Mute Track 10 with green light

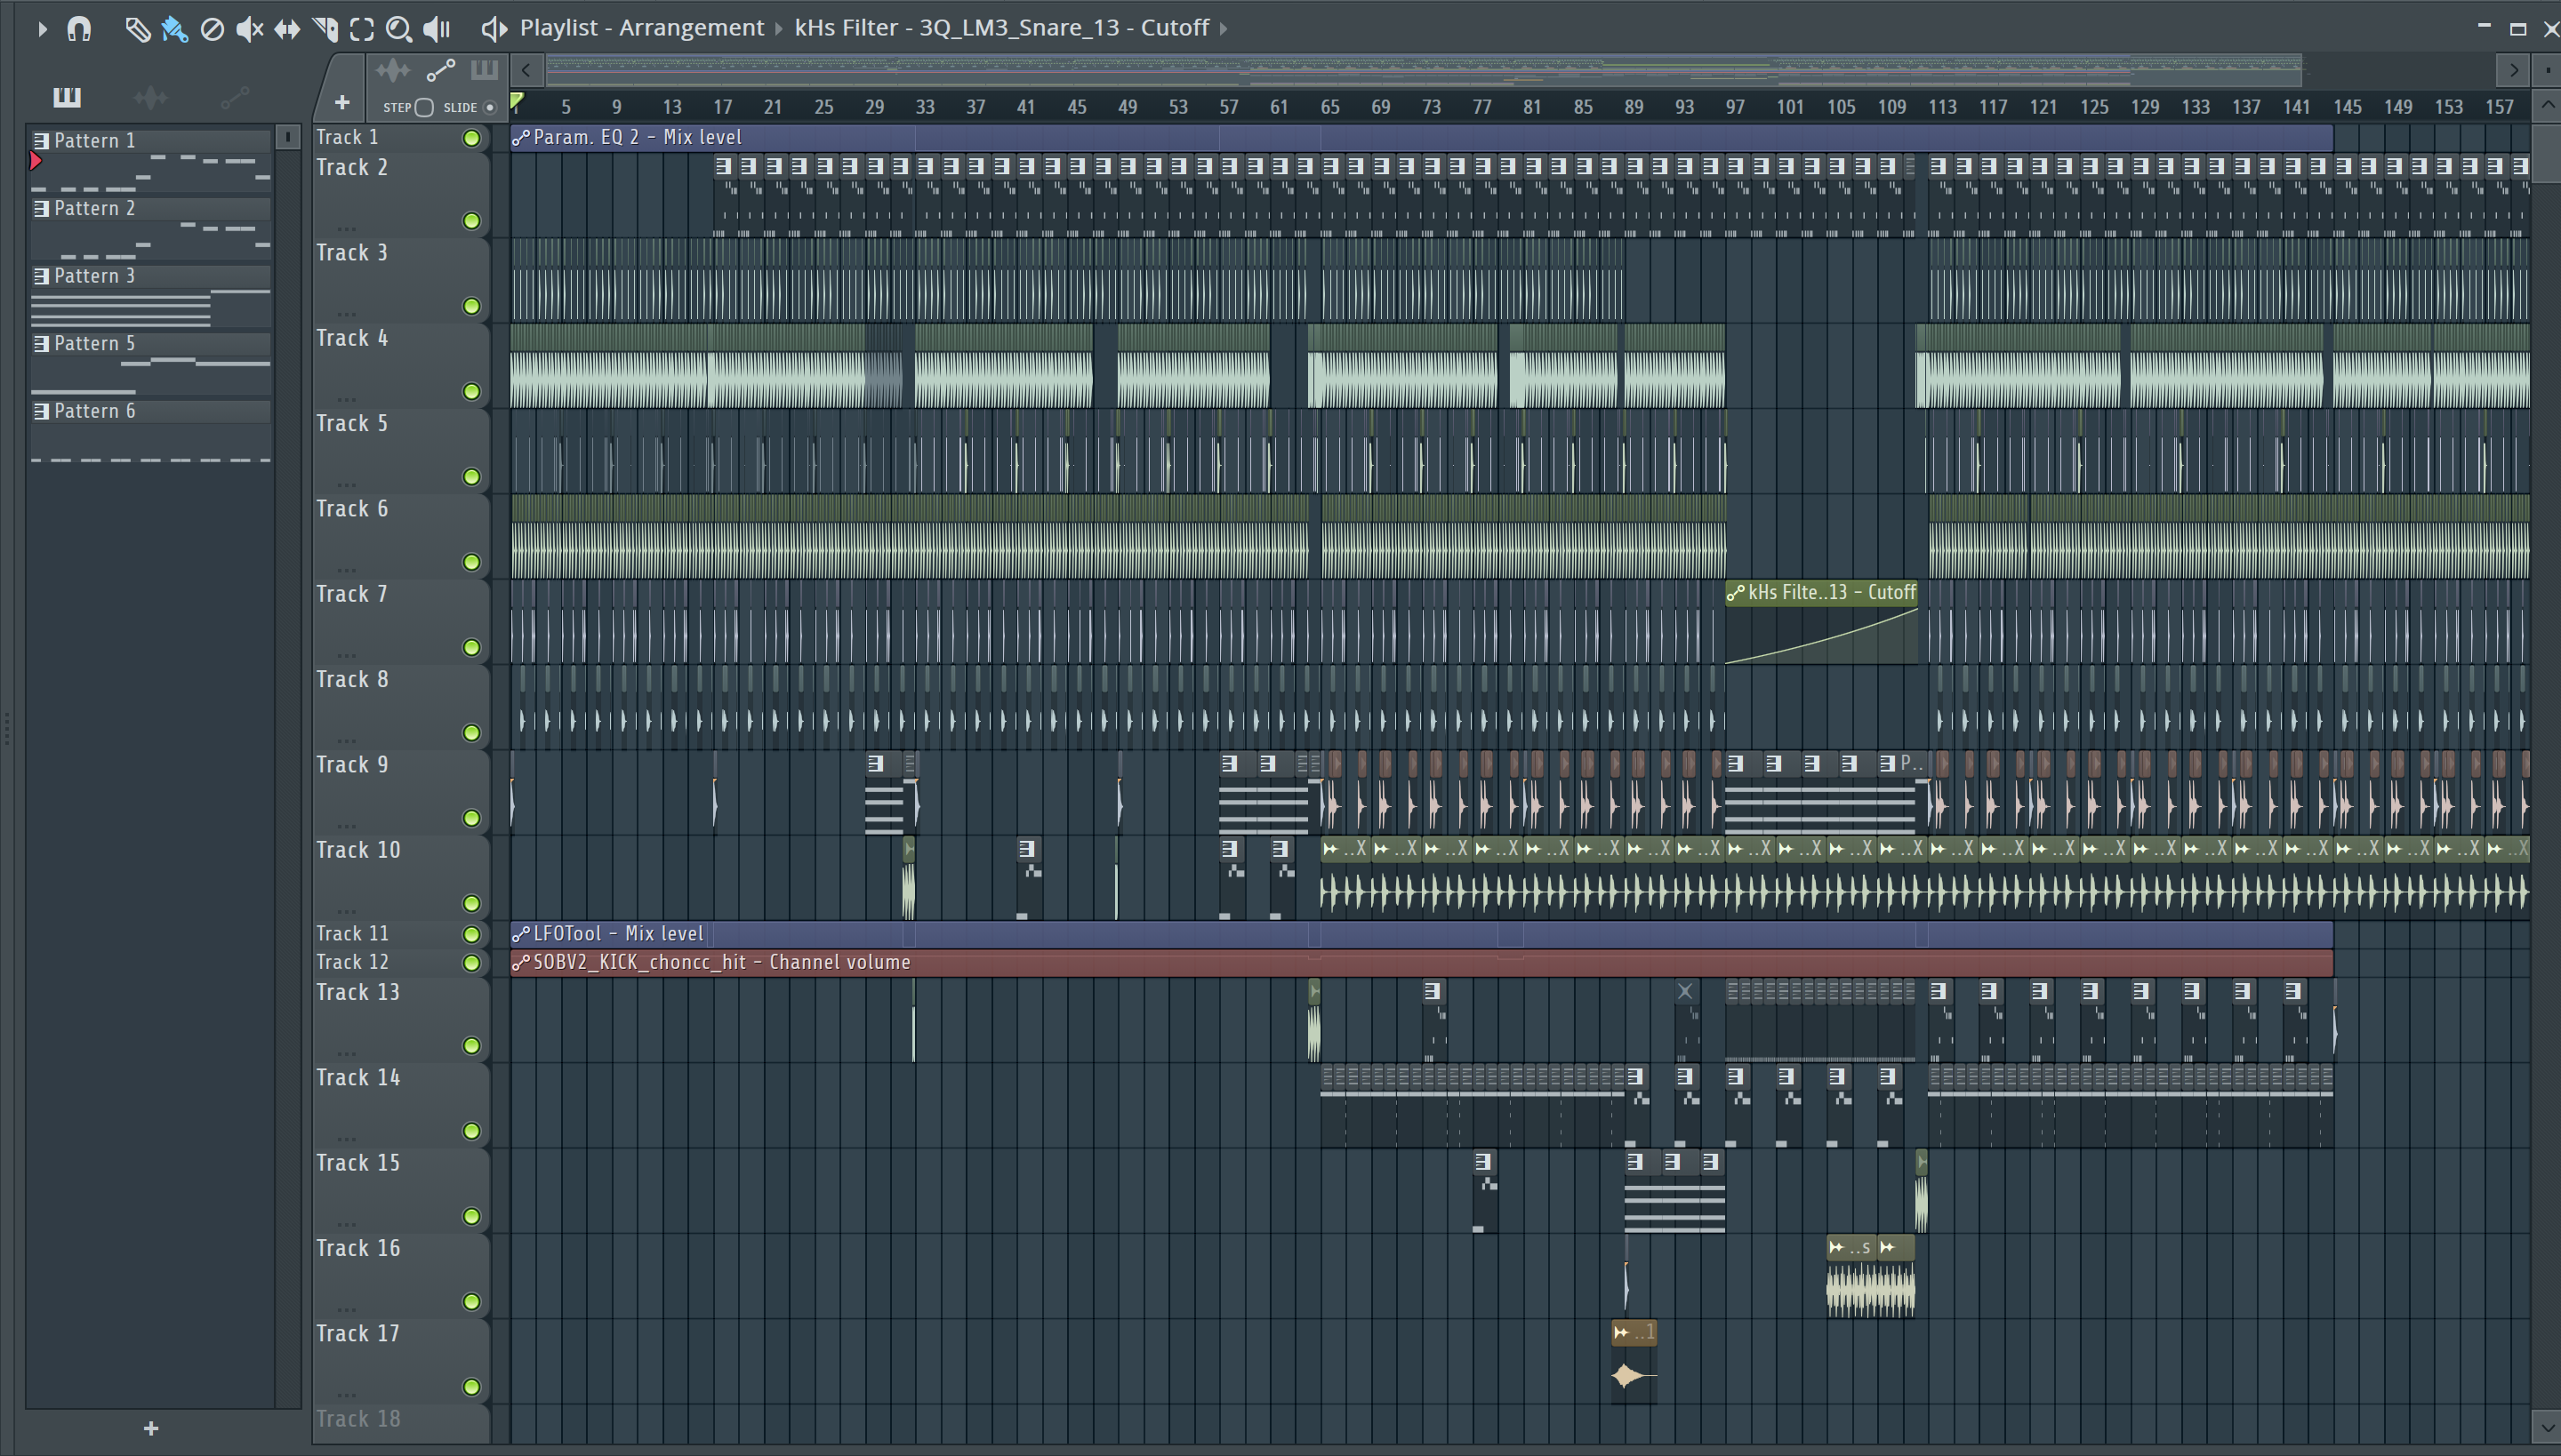[471, 904]
